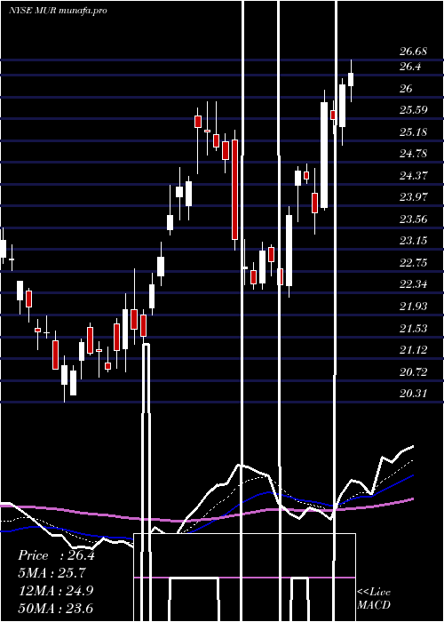The width and height of the screenshot is (444, 622).
Task: Click the 5MA : 25.7 readout
Action: coord(52,573)
